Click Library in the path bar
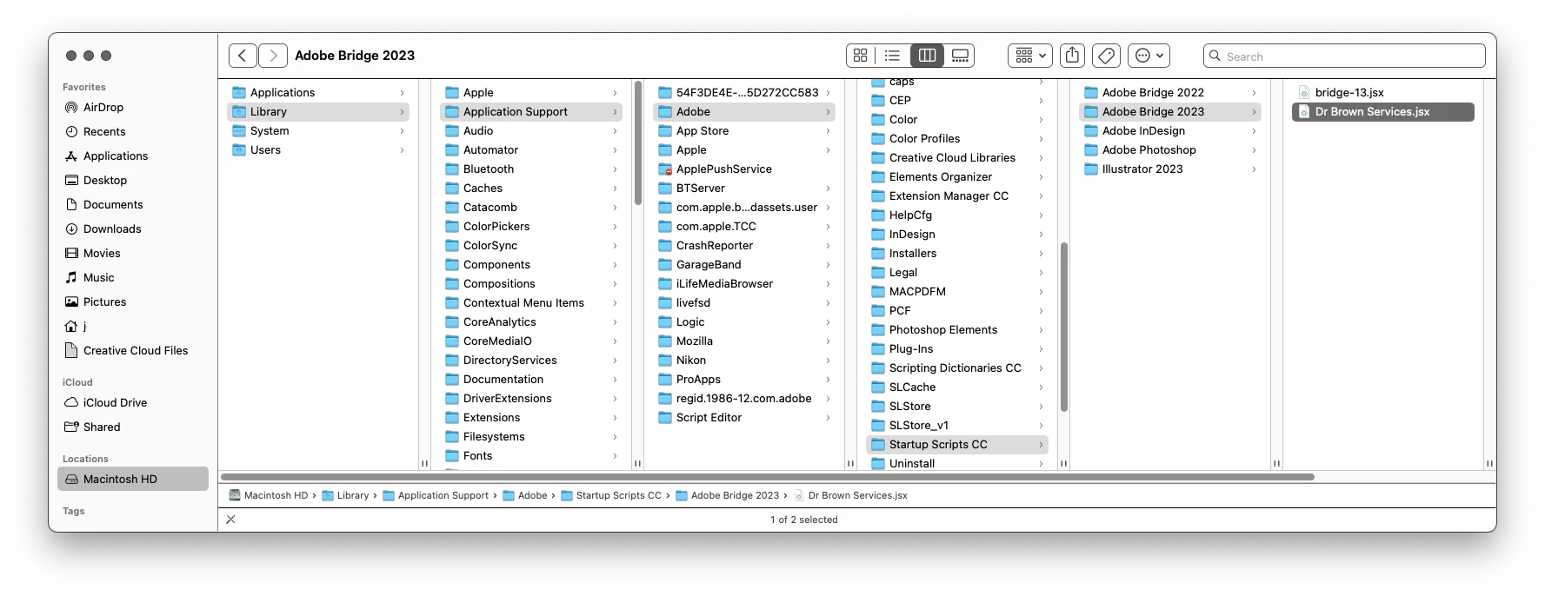The width and height of the screenshot is (1545, 596). (345, 496)
